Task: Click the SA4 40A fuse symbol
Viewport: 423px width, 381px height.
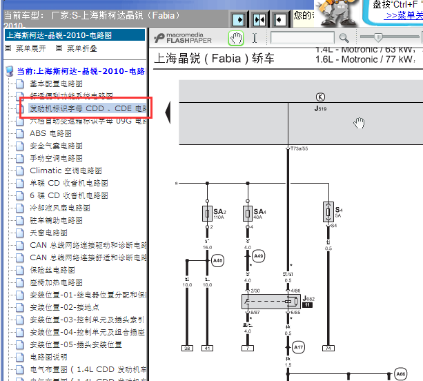Action: coord(248,214)
